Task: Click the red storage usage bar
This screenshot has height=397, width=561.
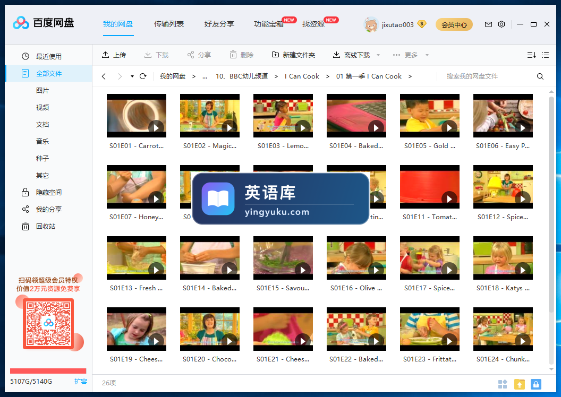Action: click(x=48, y=371)
